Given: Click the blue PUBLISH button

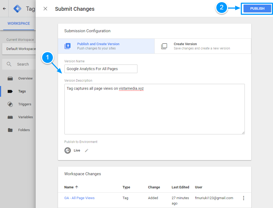Looking at the screenshot, I should coord(257,9).
